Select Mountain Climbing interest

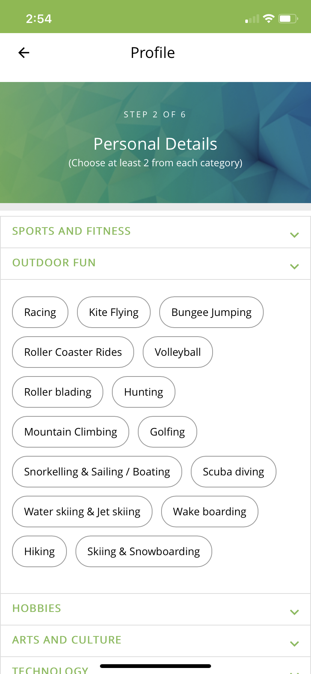click(x=71, y=432)
